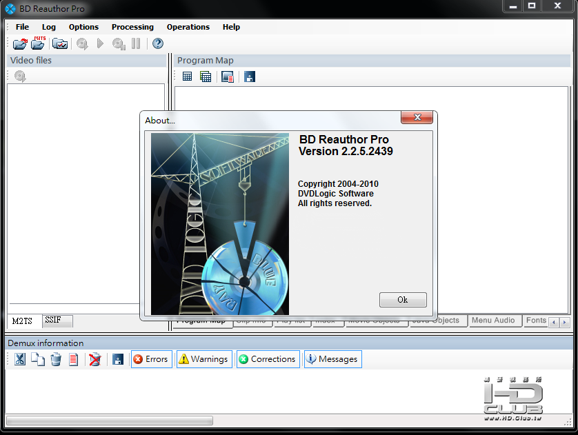Screen dimensions: 578x435
Task: Switch to the SSIF tab
Action: coord(57,321)
